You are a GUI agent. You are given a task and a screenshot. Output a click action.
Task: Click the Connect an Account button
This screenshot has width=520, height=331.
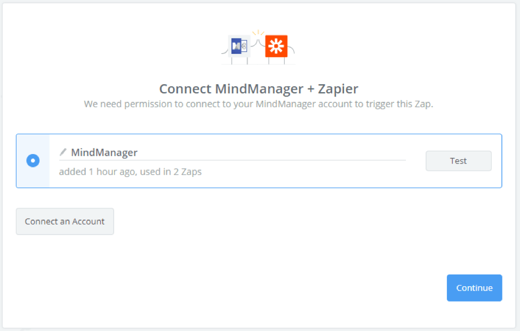point(65,221)
